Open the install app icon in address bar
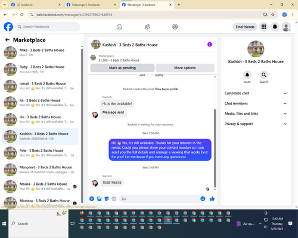The height and width of the screenshot is (238, 298). [265, 15]
